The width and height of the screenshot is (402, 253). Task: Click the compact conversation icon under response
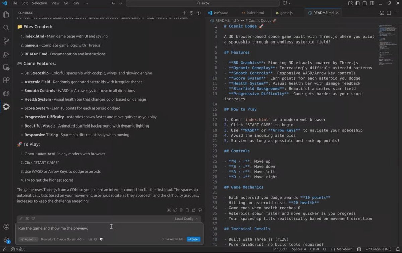click(x=169, y=210)
